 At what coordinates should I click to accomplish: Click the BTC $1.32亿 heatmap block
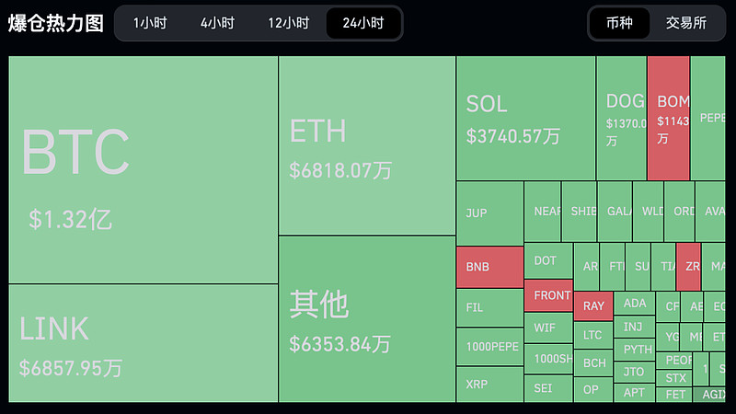pyautogui.click(x=143, y=170)
